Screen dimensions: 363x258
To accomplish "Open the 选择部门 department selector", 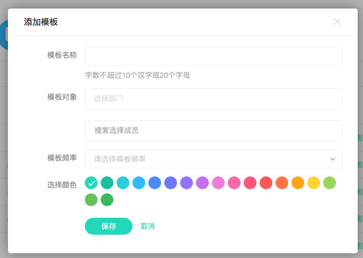I will click(x=213, y=99).
